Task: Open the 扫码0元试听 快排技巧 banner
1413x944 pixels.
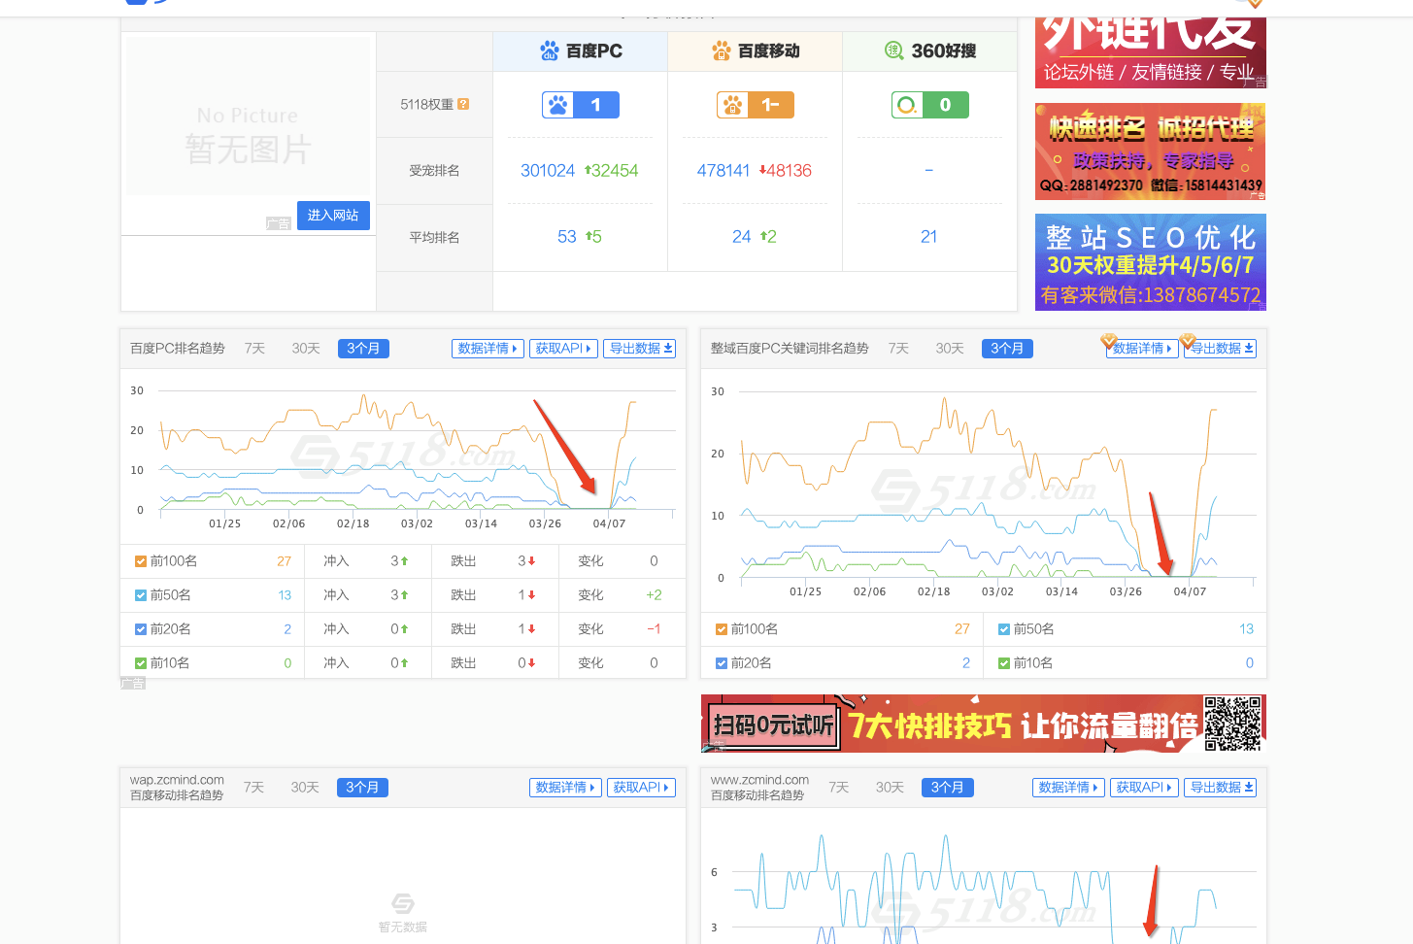Action: point(984,724)
